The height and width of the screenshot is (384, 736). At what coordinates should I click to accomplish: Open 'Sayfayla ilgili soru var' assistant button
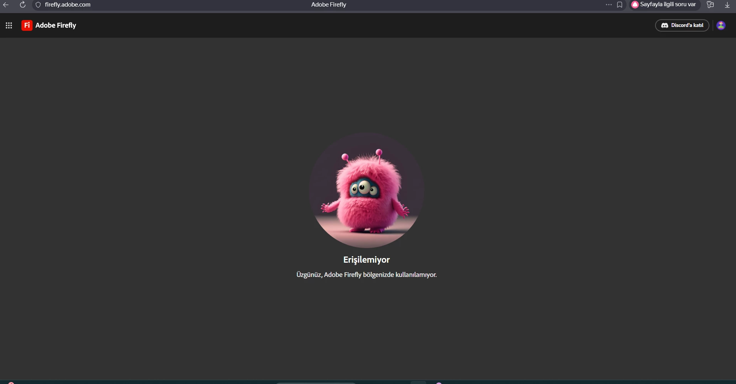pyautogui.click(x=664, y=5)
